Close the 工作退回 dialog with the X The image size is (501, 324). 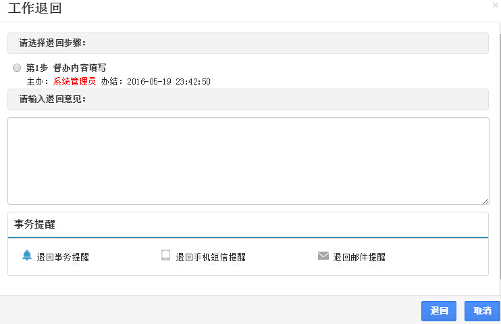point(496,5)
